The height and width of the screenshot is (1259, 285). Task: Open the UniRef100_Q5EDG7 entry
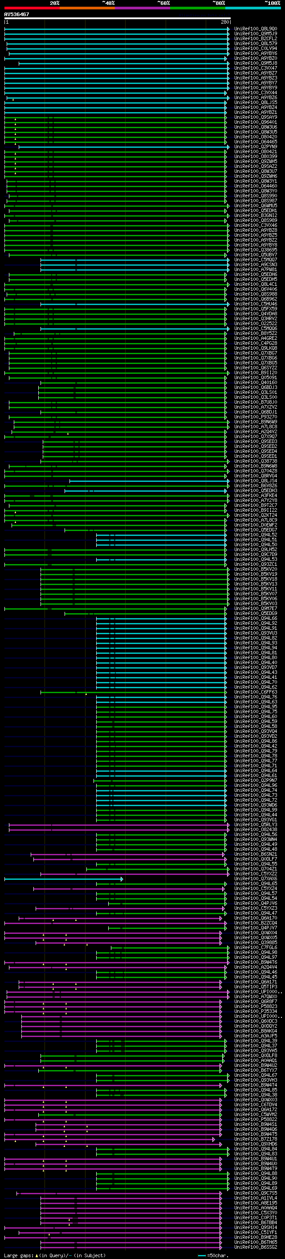pyautogui.click(x=256, y=530)
